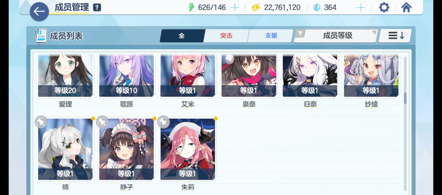Click the blue gem currency icon
This screenshot has width=442, height=195.
tap(317, 8)
